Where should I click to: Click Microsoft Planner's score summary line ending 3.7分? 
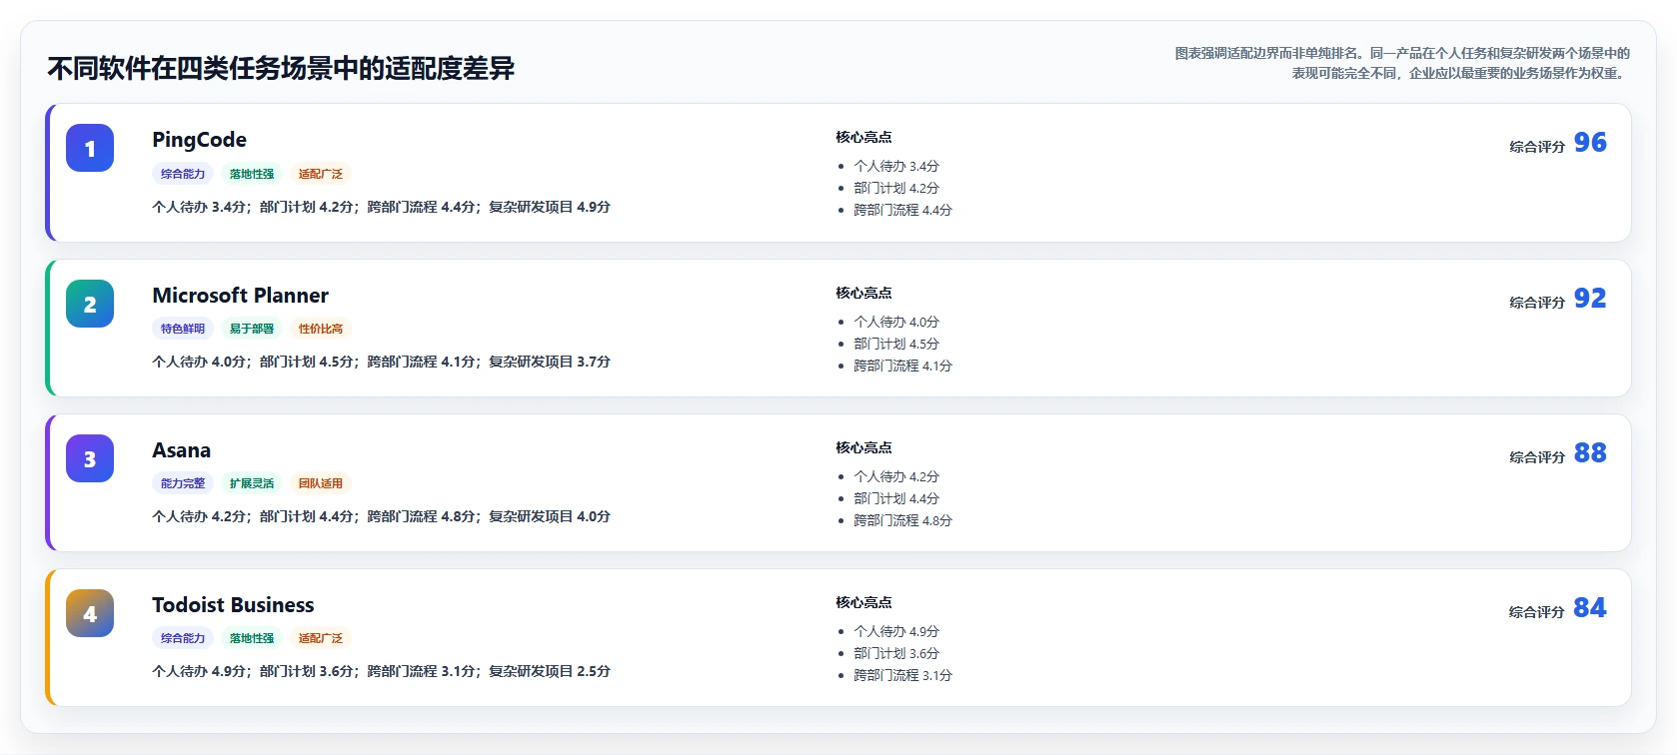coord(381,362)
